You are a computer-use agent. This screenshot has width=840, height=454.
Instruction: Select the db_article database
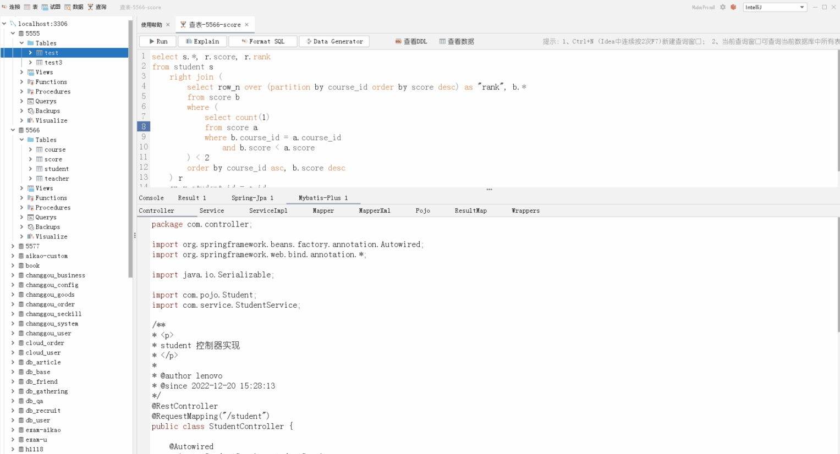(43, 362)
